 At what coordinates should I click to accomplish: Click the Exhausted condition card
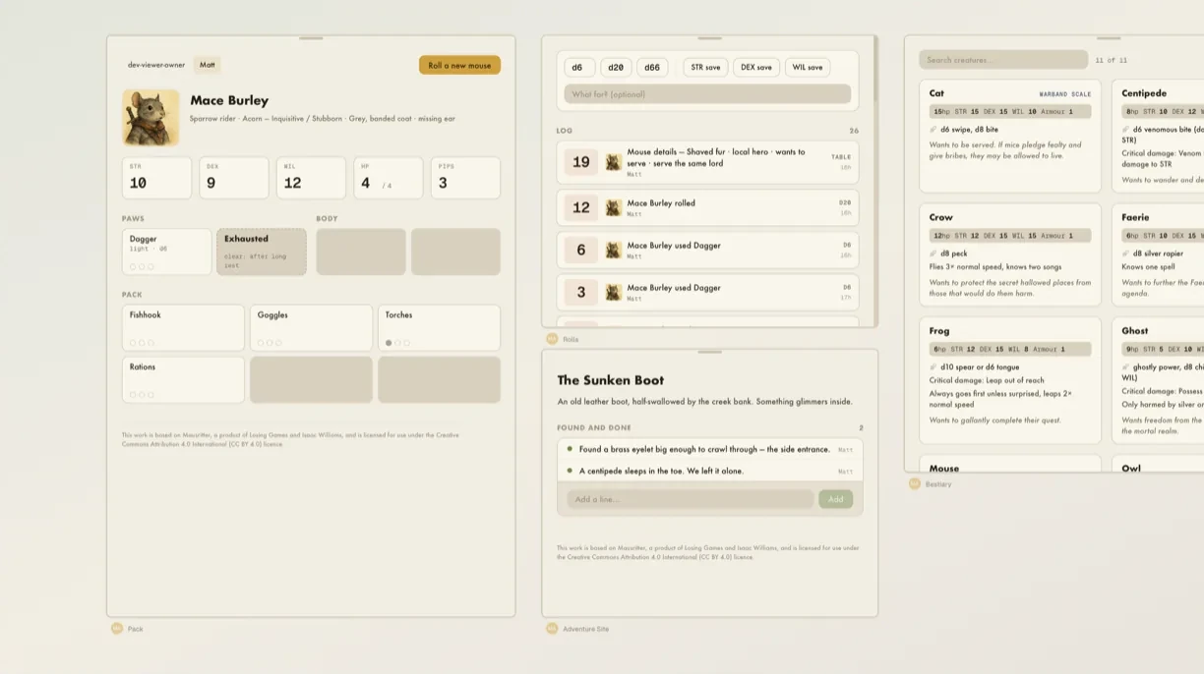262,252
